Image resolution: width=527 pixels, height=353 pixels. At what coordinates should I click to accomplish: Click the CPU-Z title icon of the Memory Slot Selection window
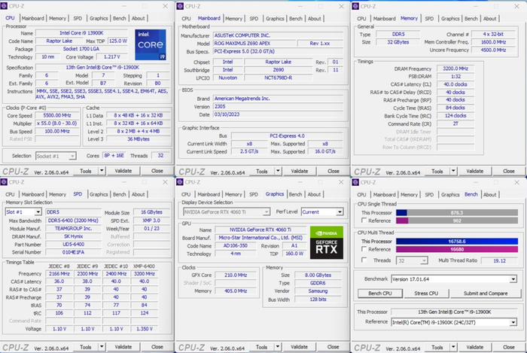pyautogui.click(x=5, y=183)
